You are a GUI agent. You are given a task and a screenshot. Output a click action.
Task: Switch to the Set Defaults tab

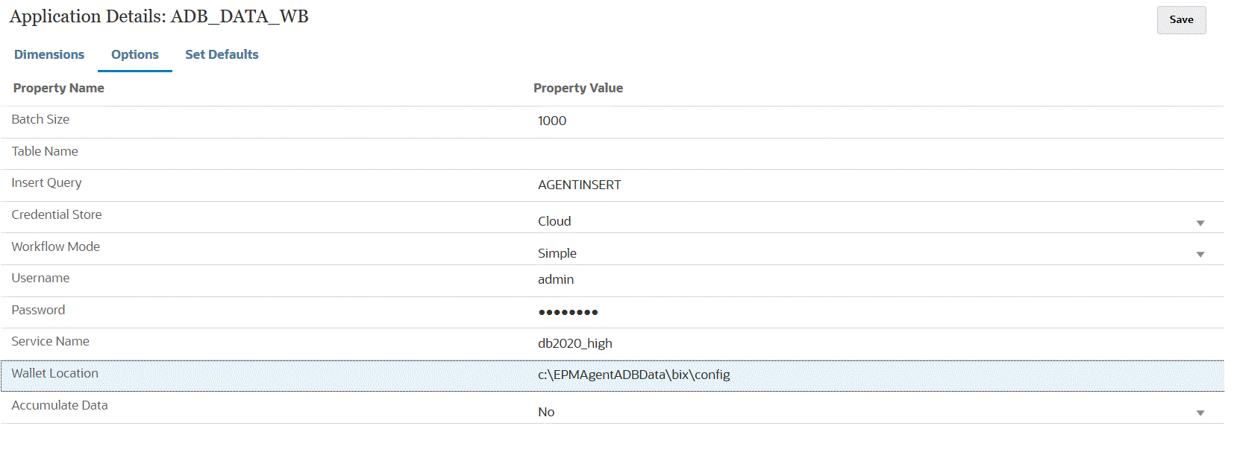click(x=221, y=54)
